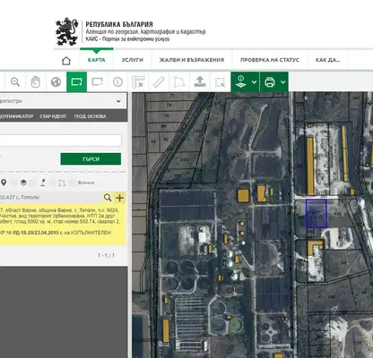This screenshot has height=358, width=373.
Task: Toggle the map pin filter
Action: pyautogui.click(x=4, y=183)
